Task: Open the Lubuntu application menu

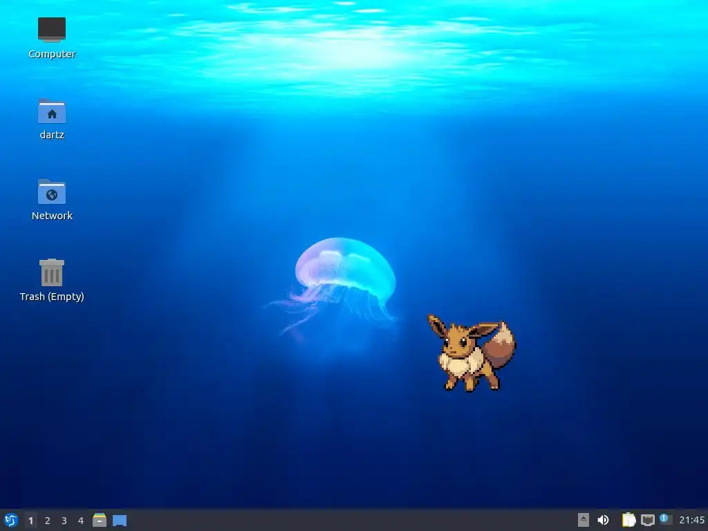Action: pyautogui.click(x=11, y=520)
